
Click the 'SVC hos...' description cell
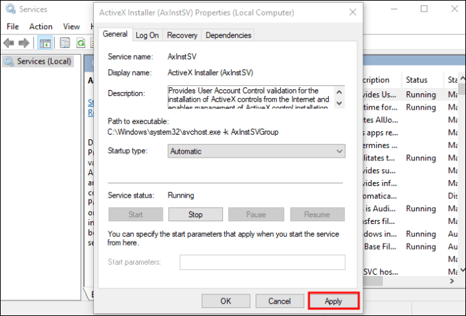[x=381, y=272]
